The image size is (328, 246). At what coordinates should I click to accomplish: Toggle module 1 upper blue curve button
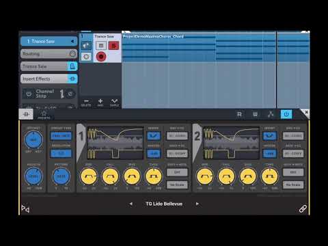(154, 136)
